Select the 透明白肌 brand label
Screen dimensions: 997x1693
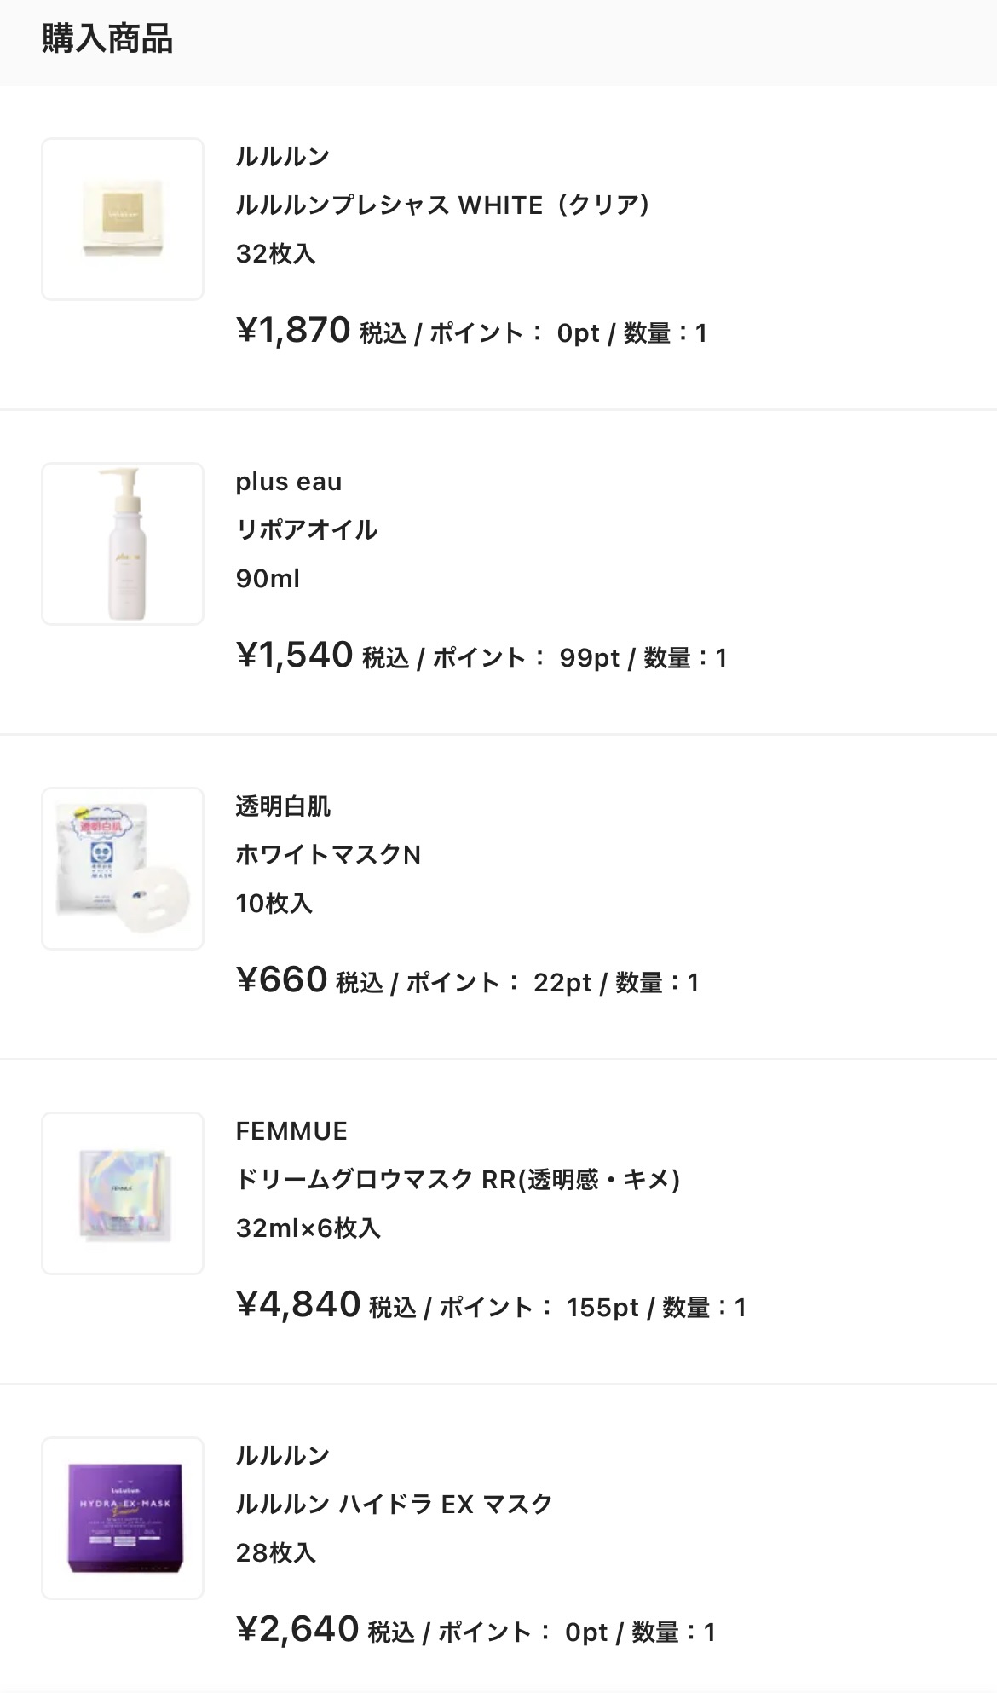pos(283,806)
